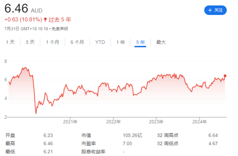Click the 市盈率 label in stats
Screen dimensions: 238x156
click(x=88, y=144)
